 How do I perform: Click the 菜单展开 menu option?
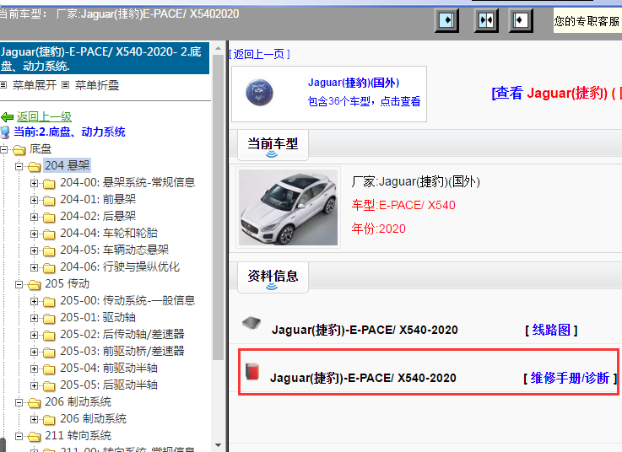[x=35, y=85]
